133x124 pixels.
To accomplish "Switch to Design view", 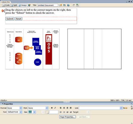I will coord(23,5).
